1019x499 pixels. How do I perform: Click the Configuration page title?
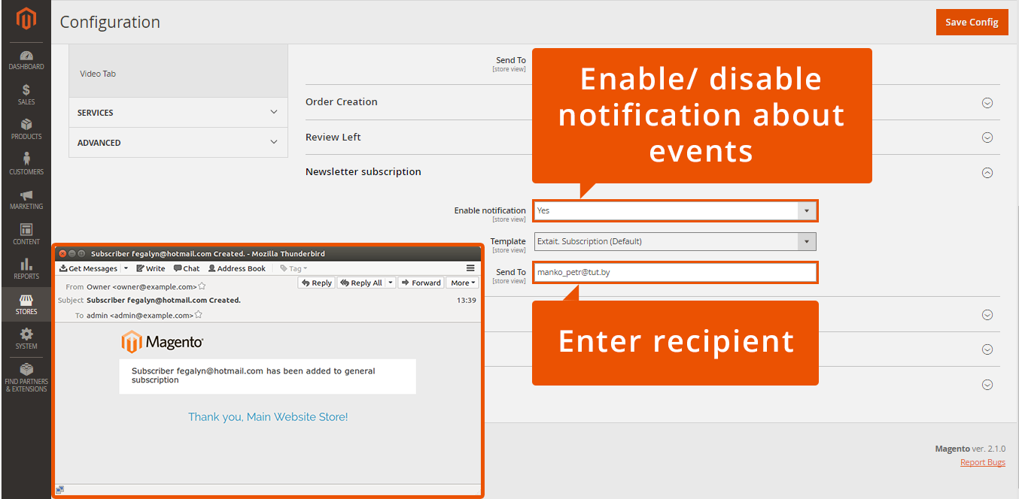(110, 22)
